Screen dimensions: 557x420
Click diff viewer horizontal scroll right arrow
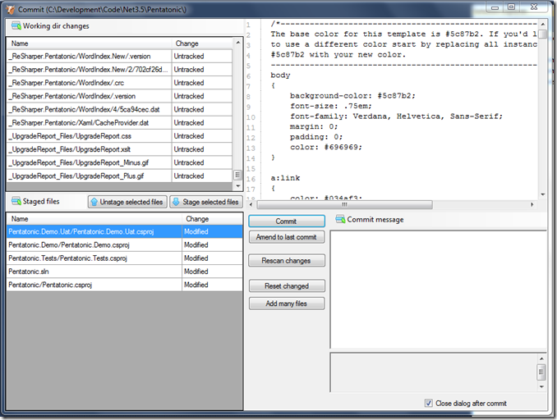[532, 204]
